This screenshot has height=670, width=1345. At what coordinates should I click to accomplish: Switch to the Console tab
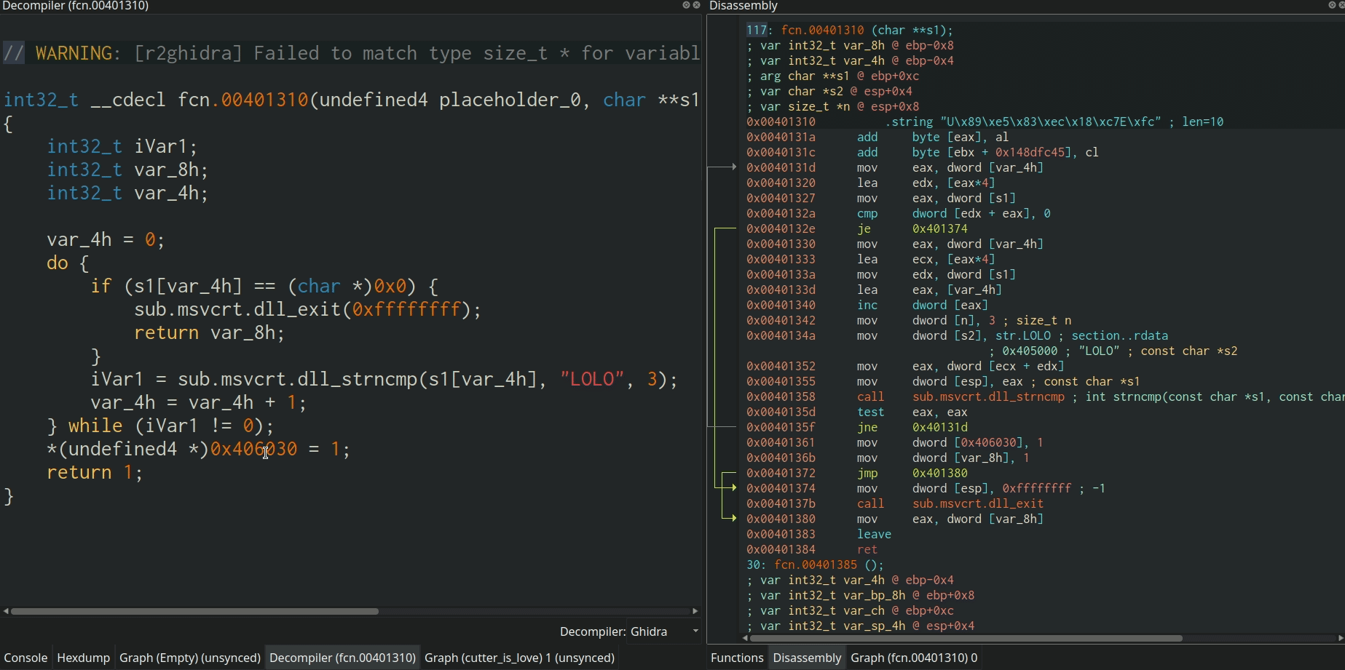(x=25, y=658)
